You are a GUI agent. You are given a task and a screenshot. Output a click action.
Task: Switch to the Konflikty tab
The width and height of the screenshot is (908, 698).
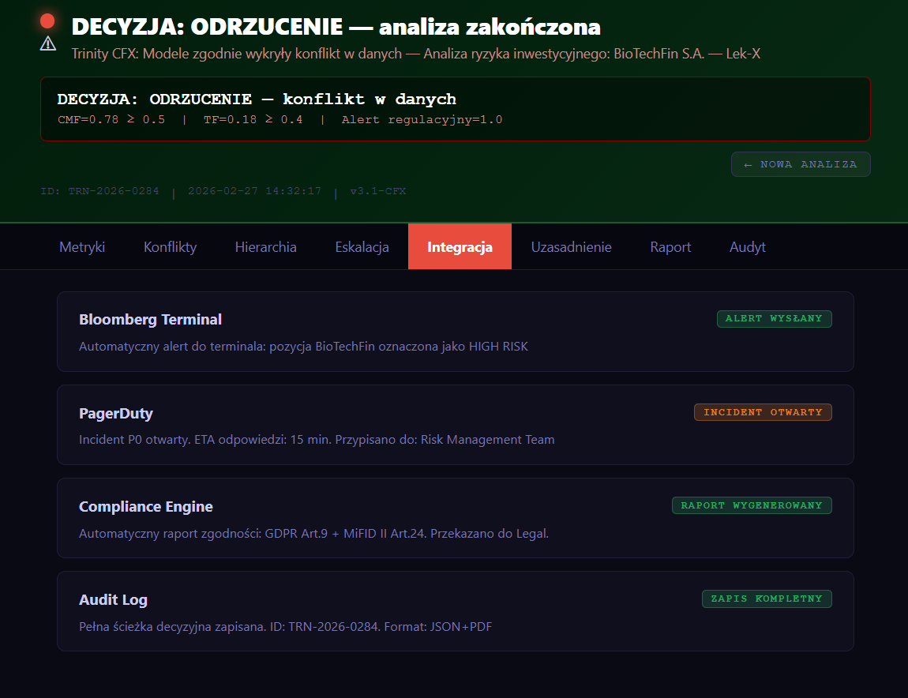pos(170,247)
